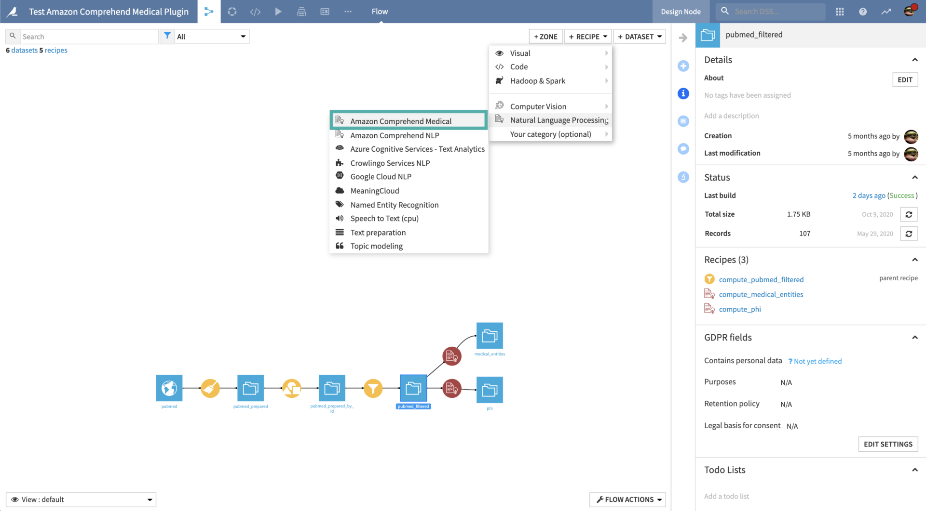Click the EDIT button in the About section
The width and height of the screenshot is (926, 511).
[905, 79]
